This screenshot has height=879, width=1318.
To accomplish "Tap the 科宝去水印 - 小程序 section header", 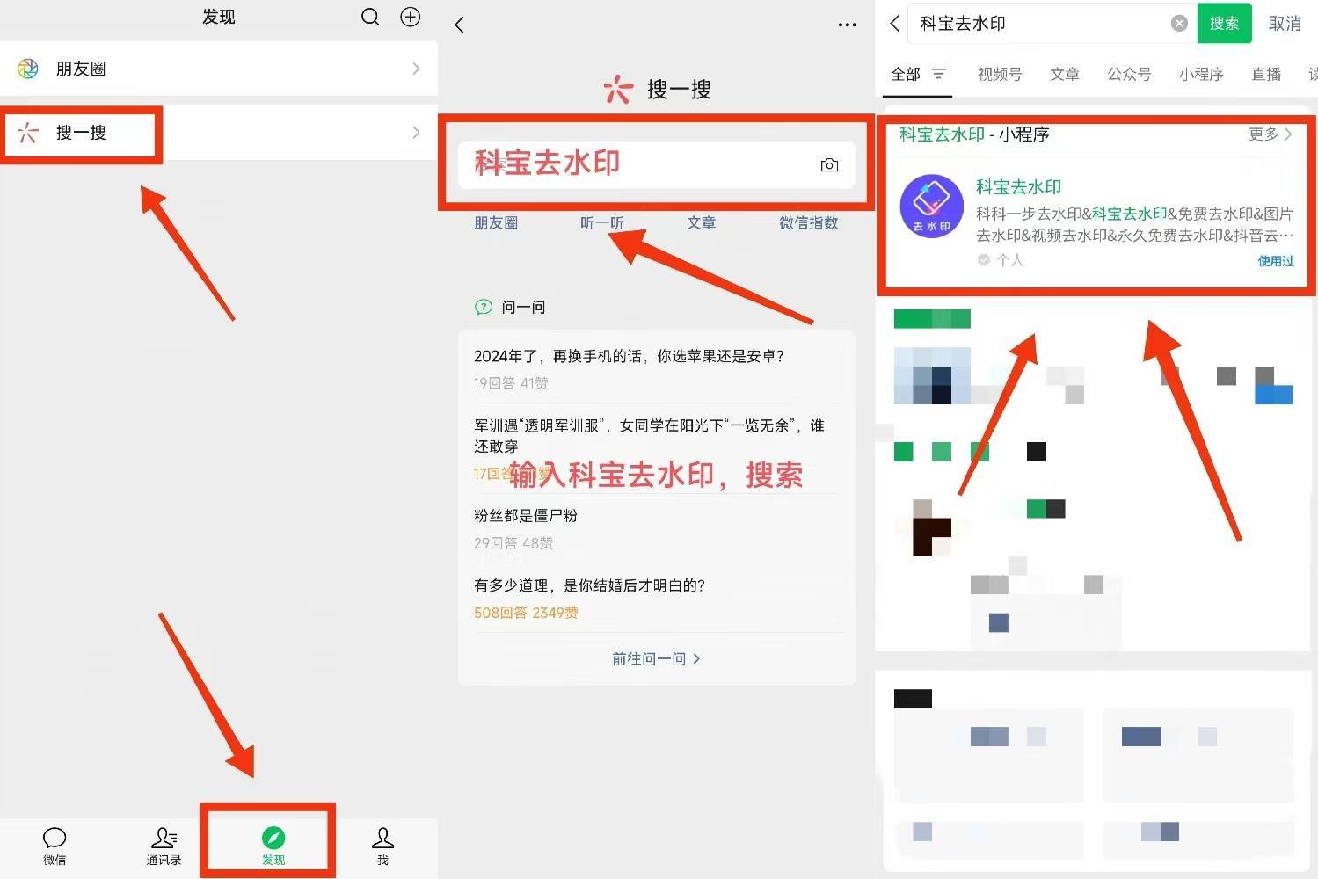I will pyautogui.click(x=974, y=134).
